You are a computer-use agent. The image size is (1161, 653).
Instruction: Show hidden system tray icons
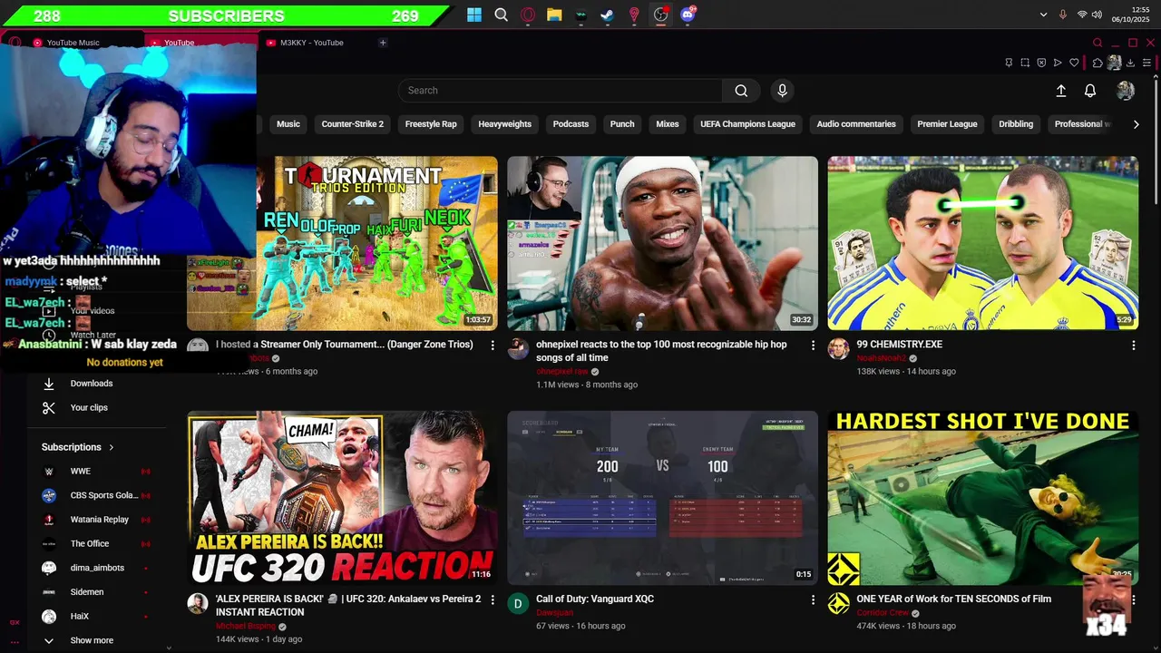pos(1043,15)
